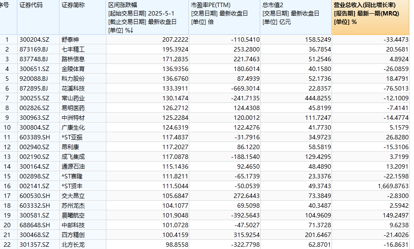This screenshot has width=414, height=249.
Task: Select code 300804.SZ
Action: pyautogui.click(x=34, y=128)
